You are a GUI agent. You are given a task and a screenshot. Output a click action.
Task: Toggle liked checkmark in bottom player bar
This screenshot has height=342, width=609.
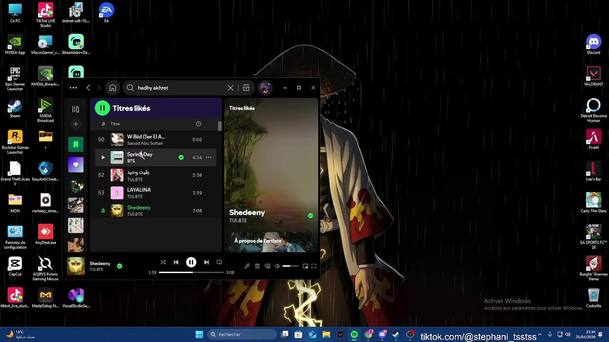click(119, 266)
